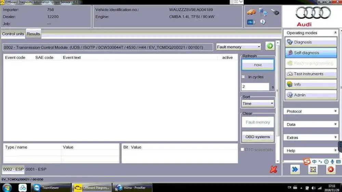Switch to Offboard Diagnostic taskbar item
Image resolution: width=342 pixels, height=192 pixels.
92,188
